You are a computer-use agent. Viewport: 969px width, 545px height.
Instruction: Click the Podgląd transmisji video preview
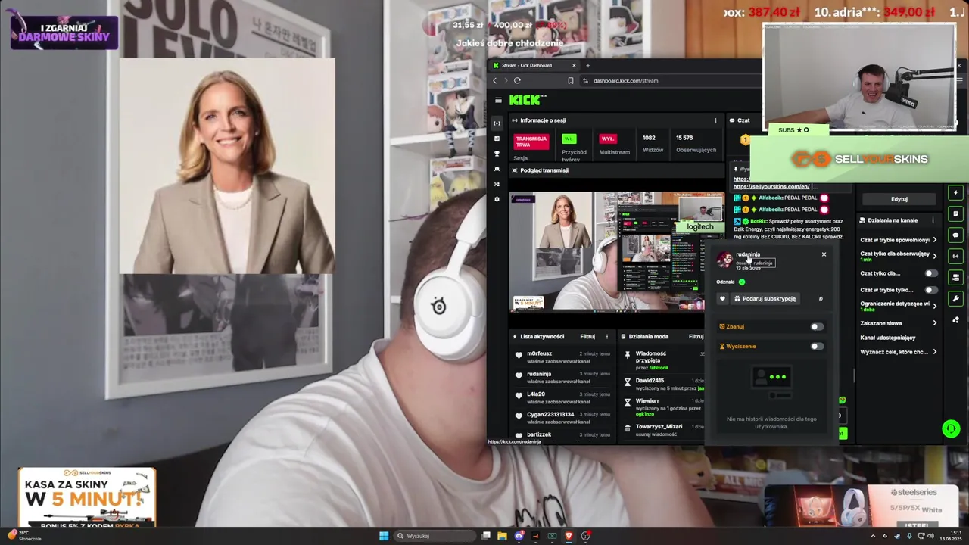tap(616, 251)
